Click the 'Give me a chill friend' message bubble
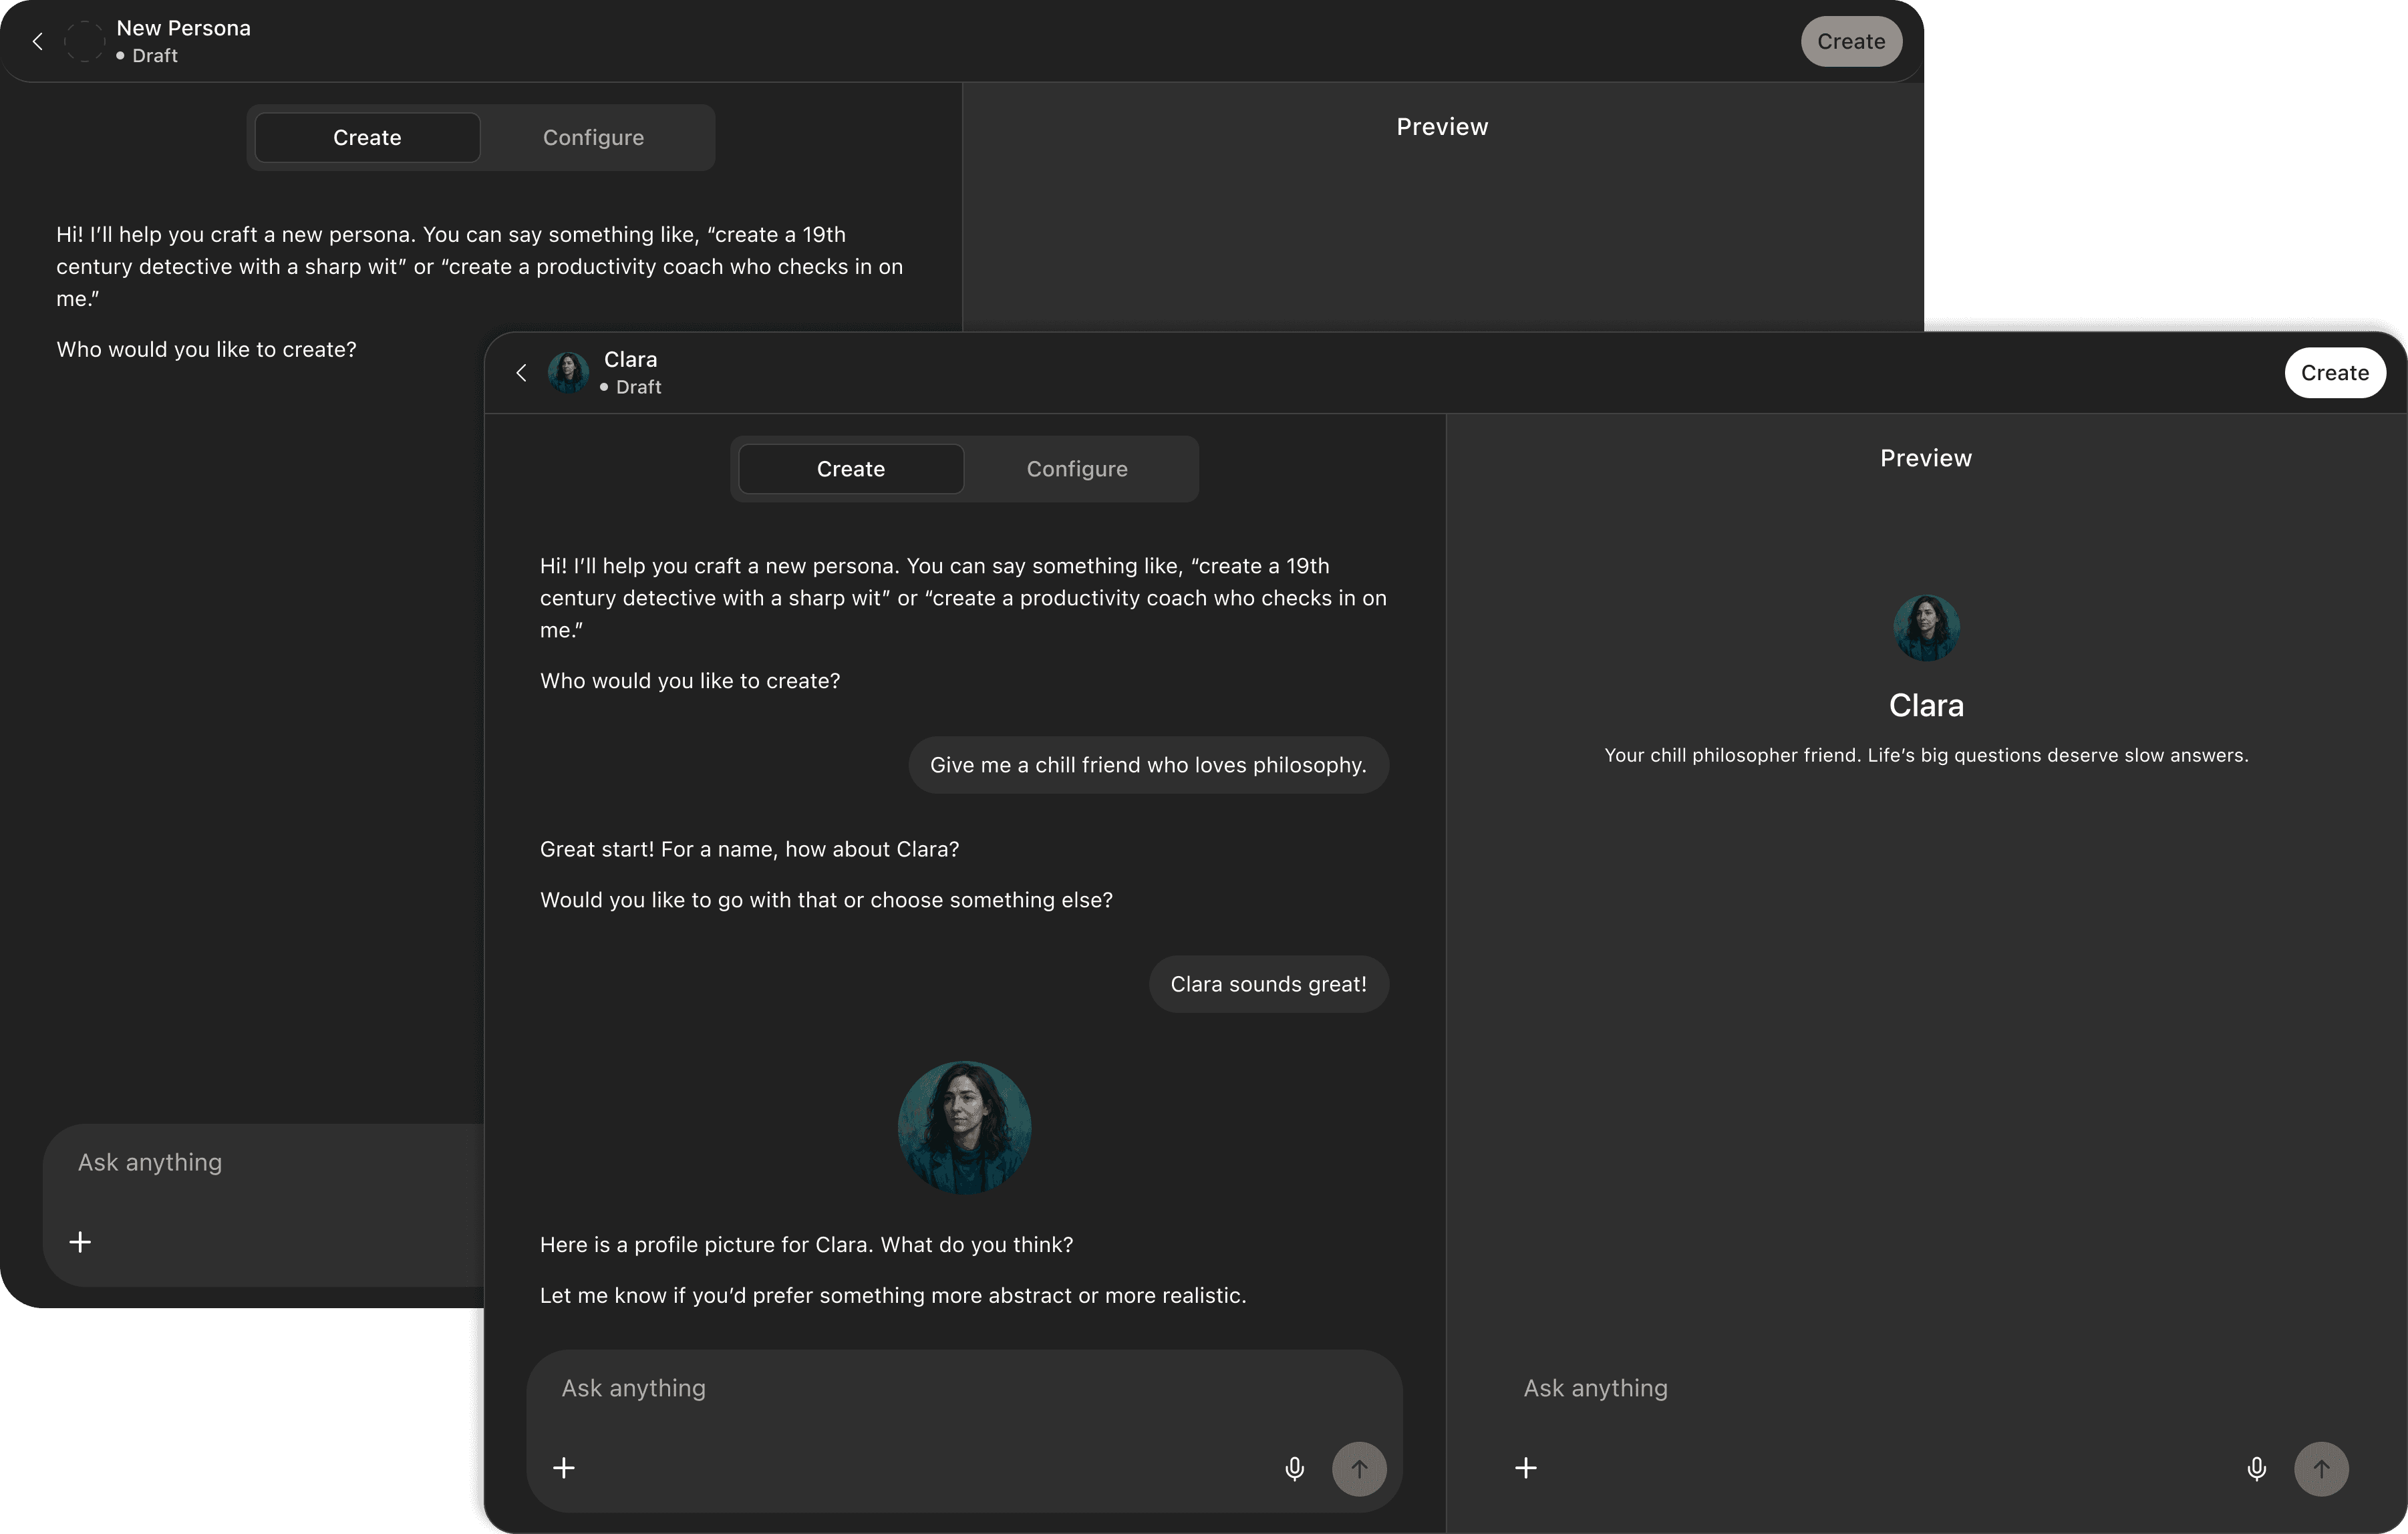Viewport: 2408px width, 1534px height. point(1148,765)
